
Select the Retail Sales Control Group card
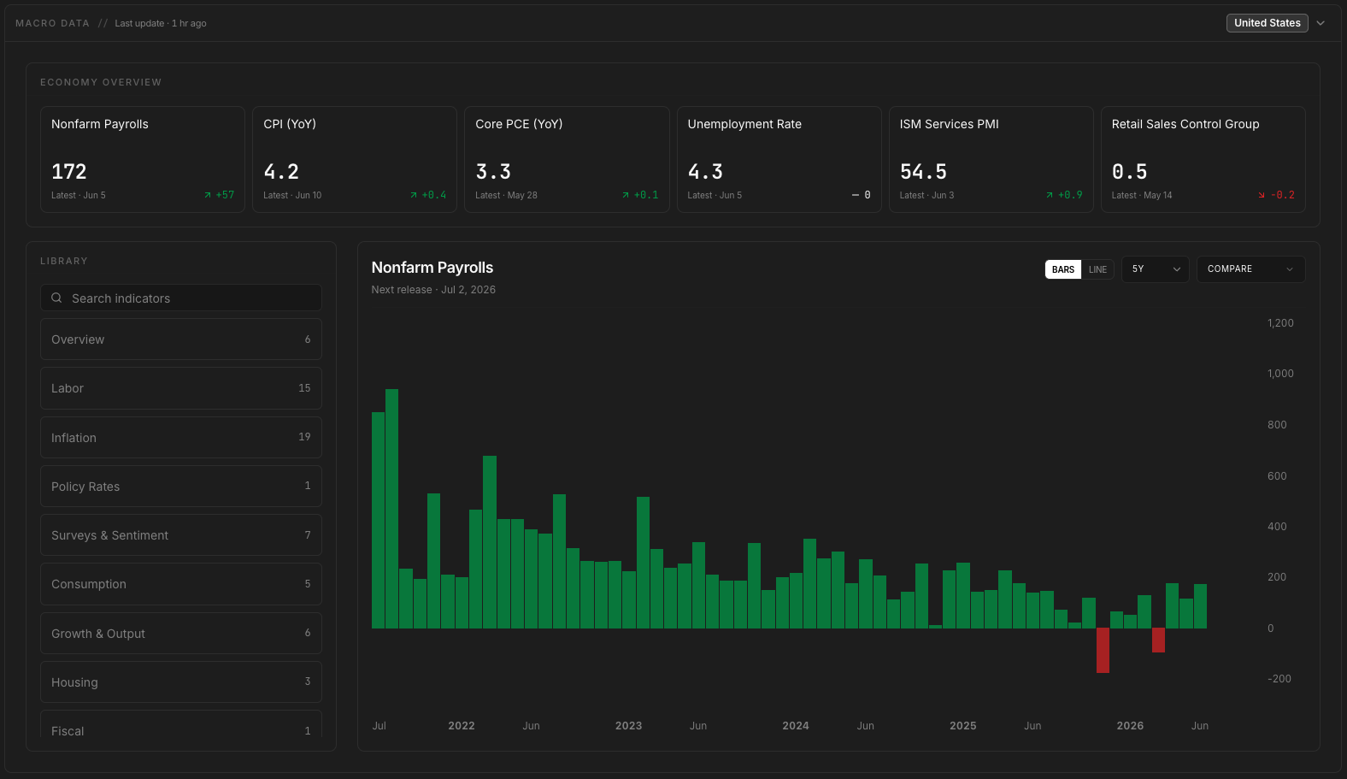click(1203, 159)
